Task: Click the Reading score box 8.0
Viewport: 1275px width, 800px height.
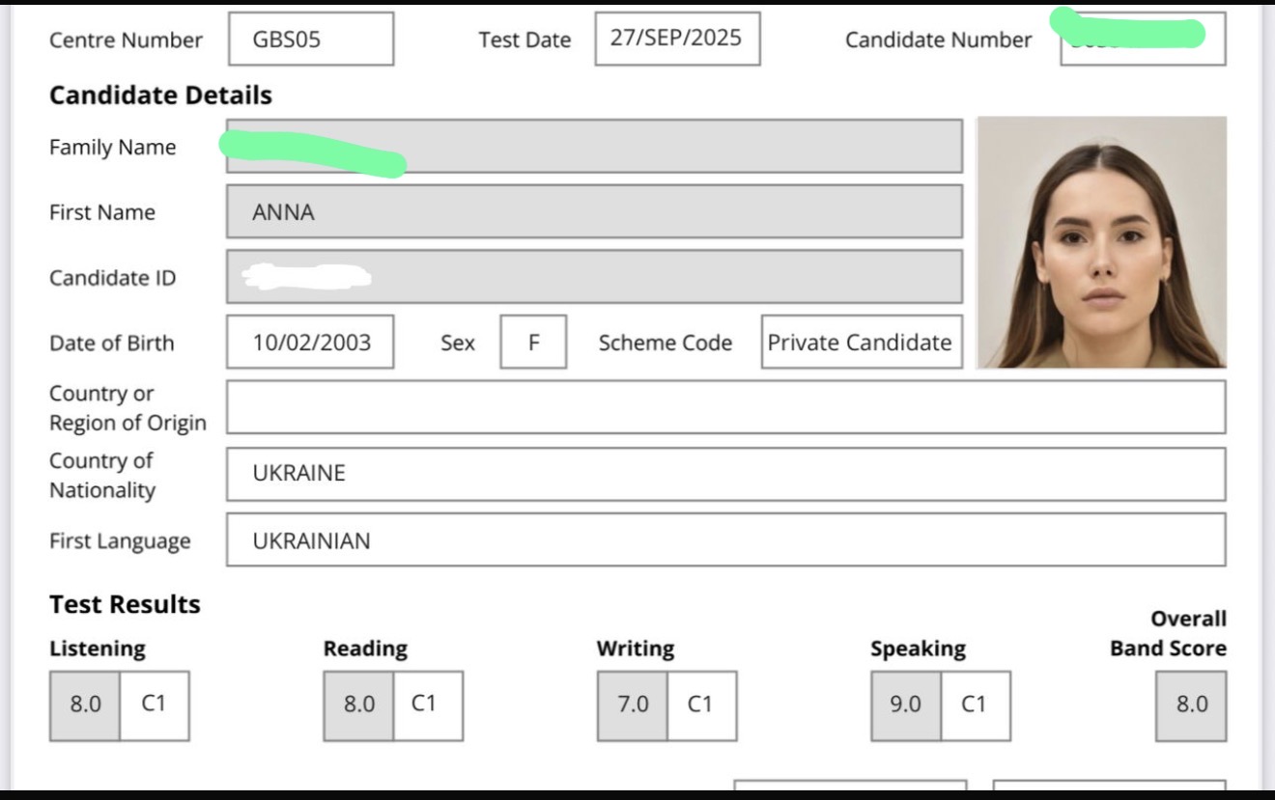Action: [358, 705]
